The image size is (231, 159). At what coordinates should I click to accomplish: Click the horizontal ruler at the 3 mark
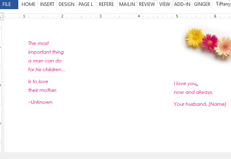click(100, 16)
